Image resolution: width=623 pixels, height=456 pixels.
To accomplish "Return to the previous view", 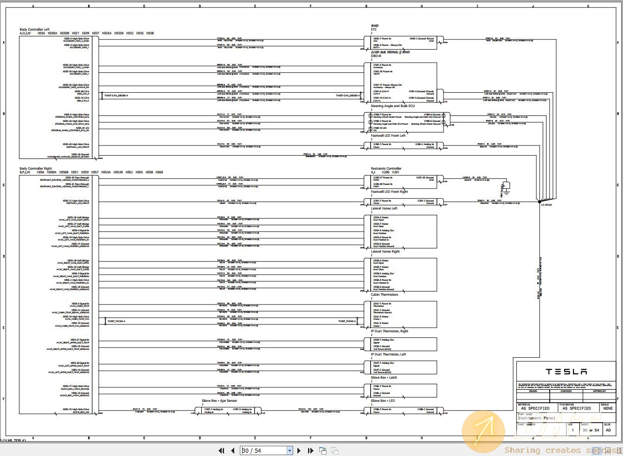I will point(322,450).
